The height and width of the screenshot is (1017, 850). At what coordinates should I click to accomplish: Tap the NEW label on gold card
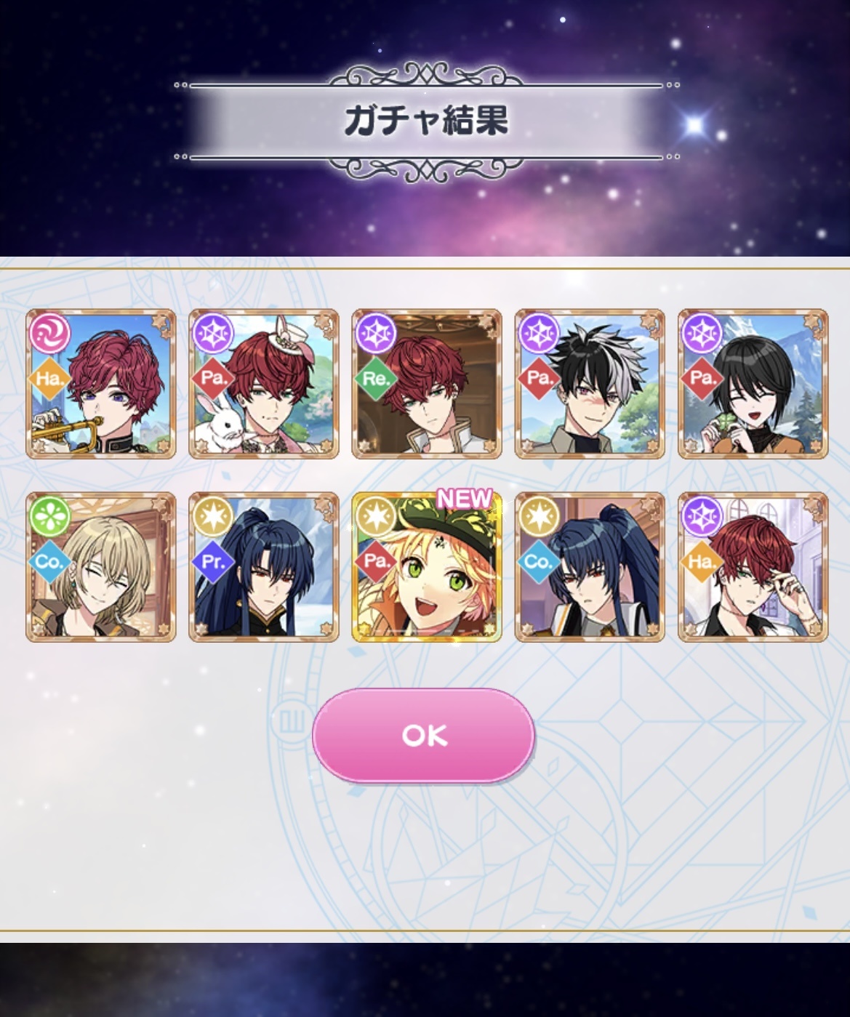point(465,499)
